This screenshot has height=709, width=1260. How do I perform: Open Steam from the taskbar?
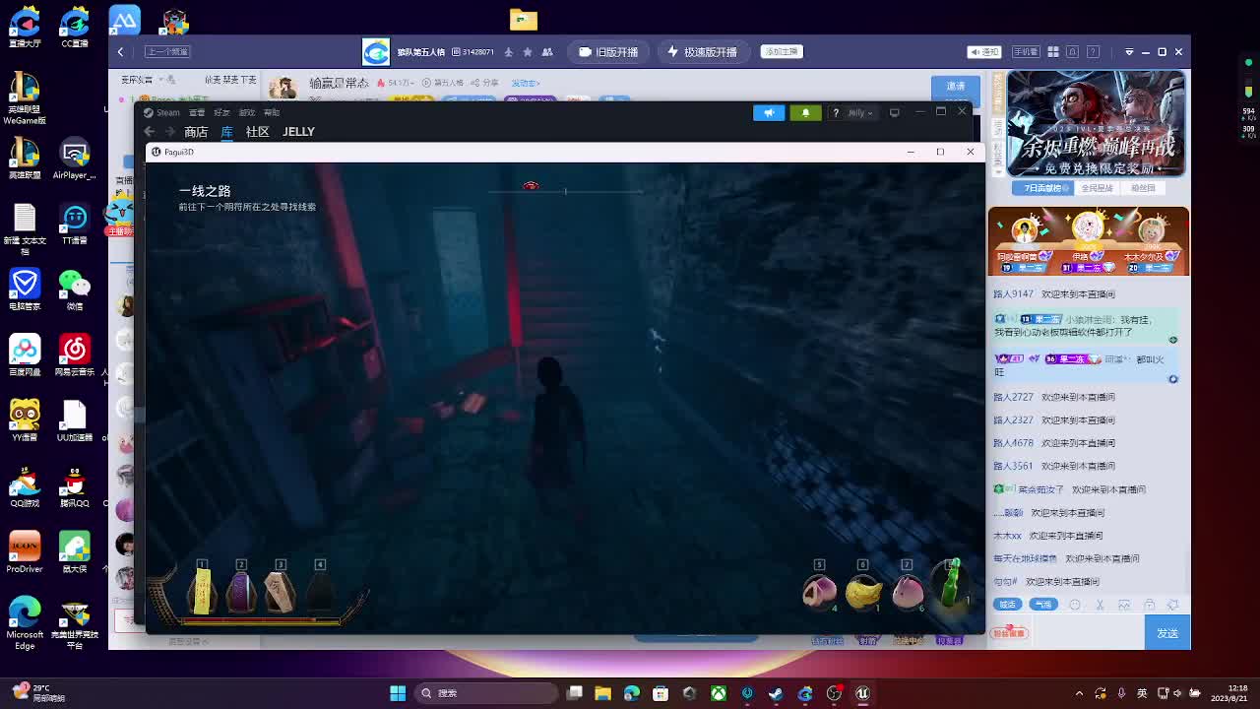[777, 693]
